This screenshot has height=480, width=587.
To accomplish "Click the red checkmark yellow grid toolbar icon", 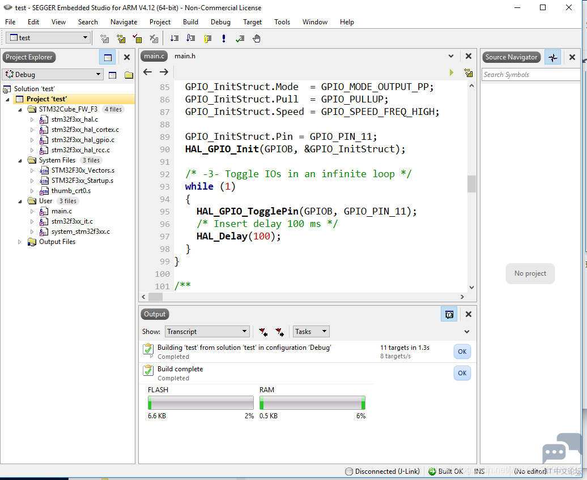I will tap(137, 38).
